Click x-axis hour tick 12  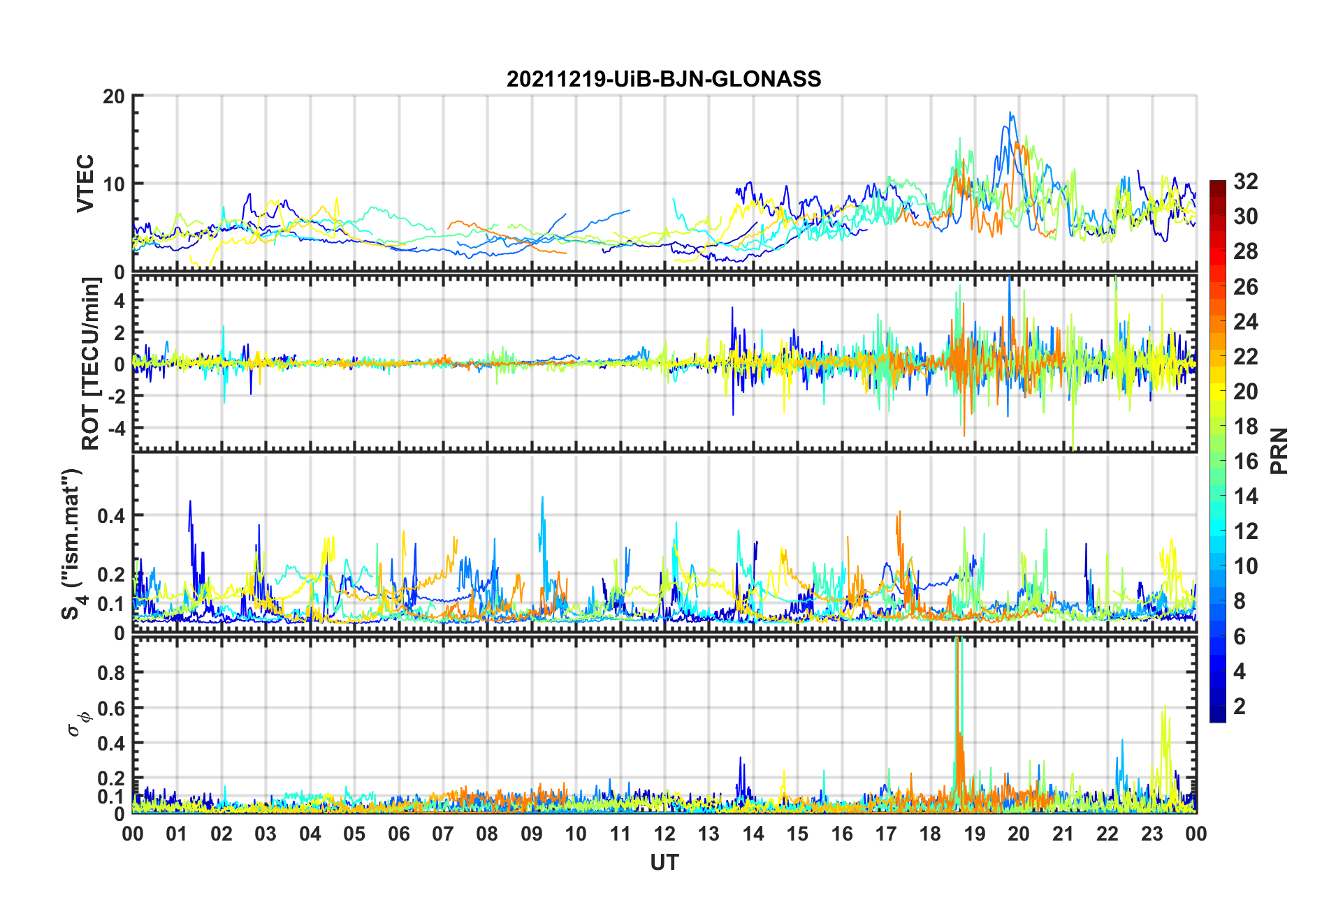pyautogui.click(x=664, y=834)
